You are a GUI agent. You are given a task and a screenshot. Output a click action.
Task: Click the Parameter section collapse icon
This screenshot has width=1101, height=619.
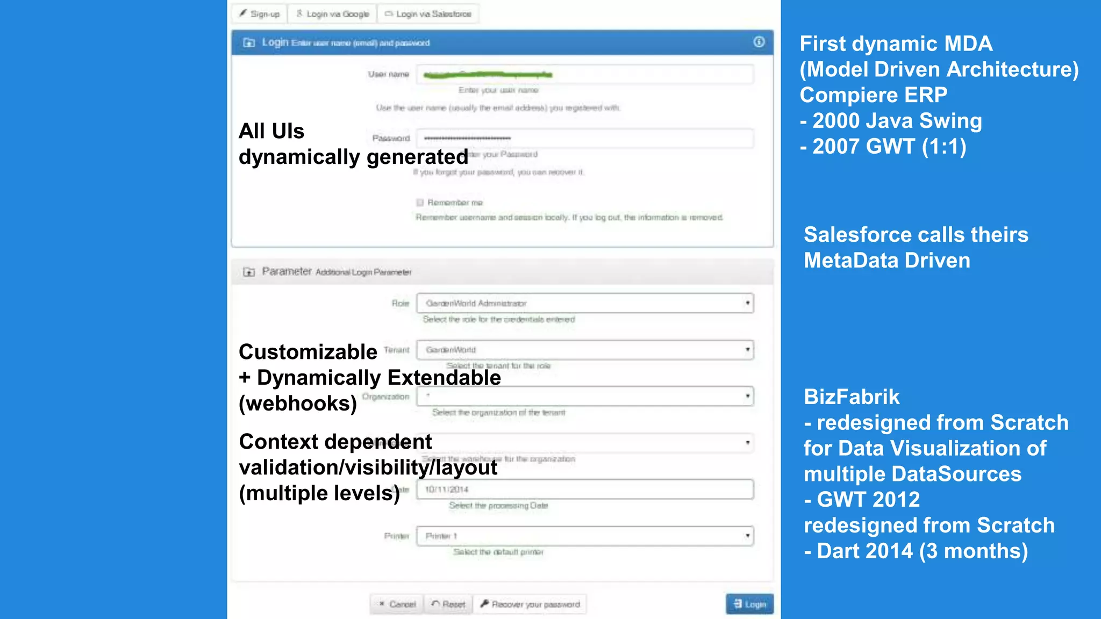pyautogui.click(x=249, y=272)
